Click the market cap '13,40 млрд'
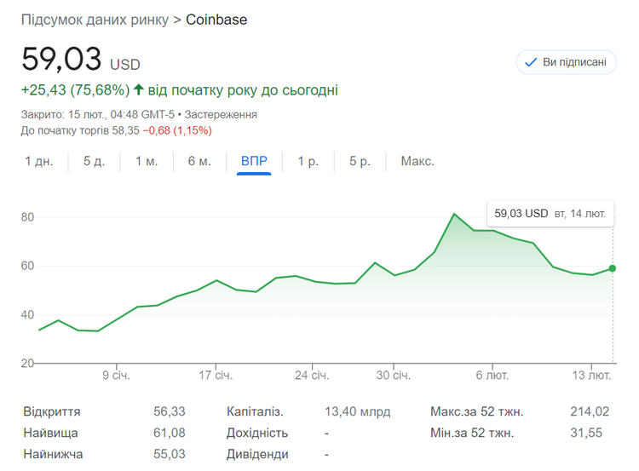The height and width of the screenshot is (471, 639). tap(357, 411)
